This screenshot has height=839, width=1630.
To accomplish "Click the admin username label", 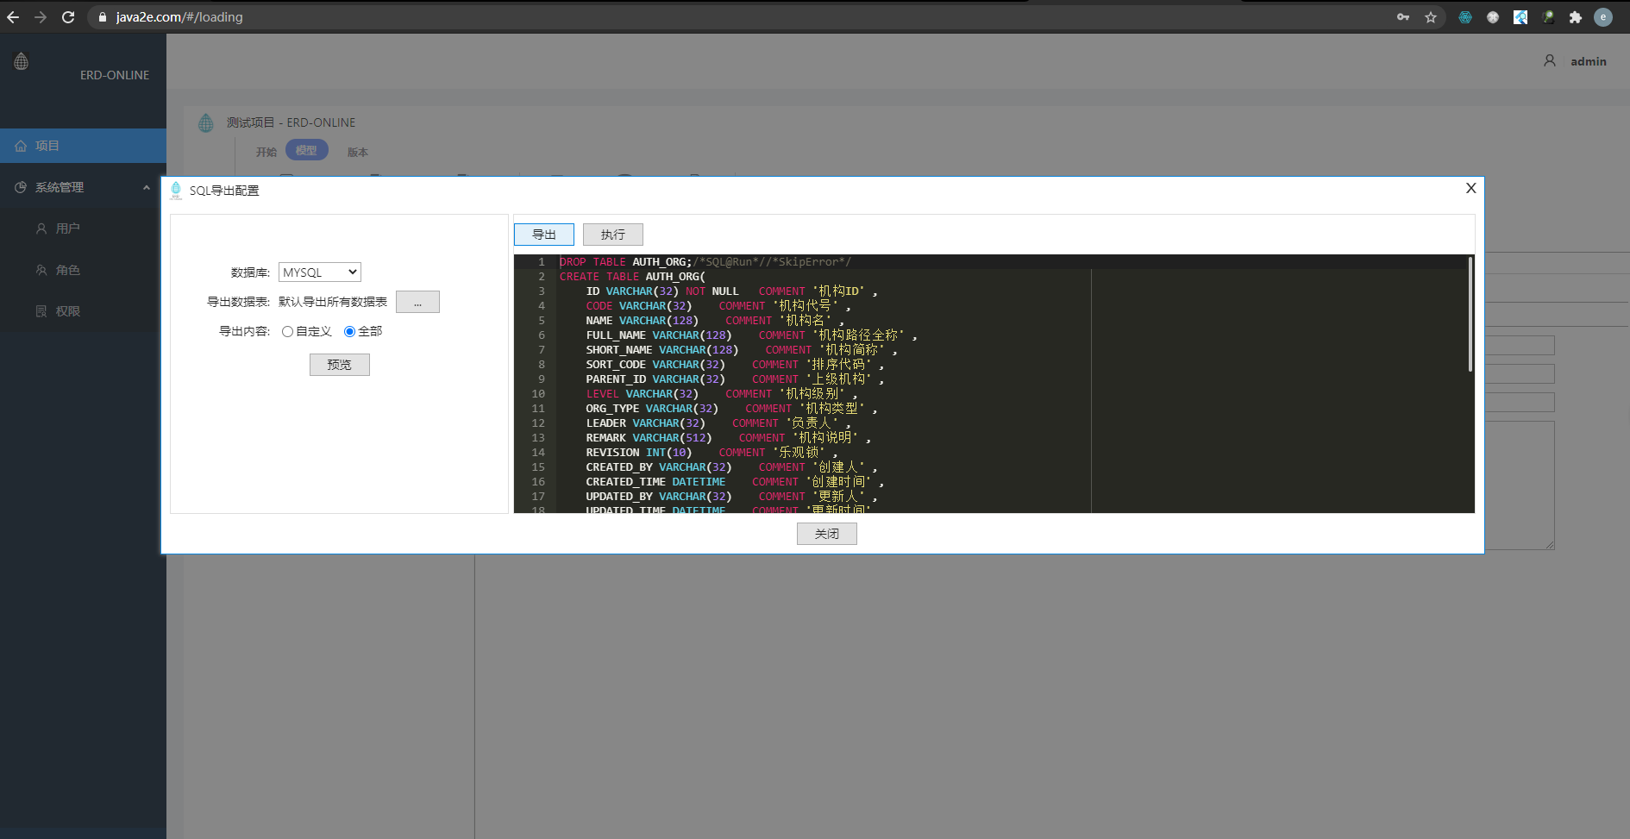I will click(x=1589, y=61).
